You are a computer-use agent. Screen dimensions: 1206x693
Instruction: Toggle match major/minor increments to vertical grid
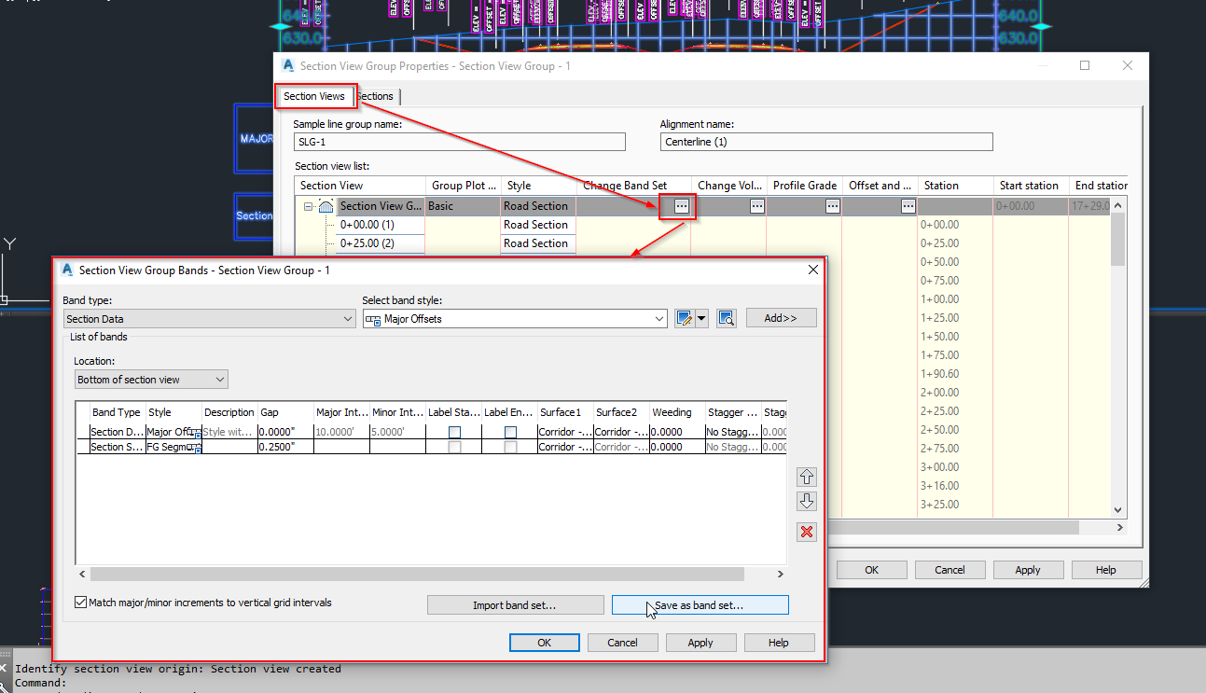(x=80, y=602)
